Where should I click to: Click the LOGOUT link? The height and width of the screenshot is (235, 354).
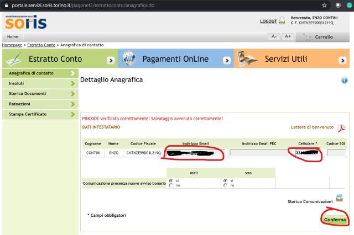[x=268, y=22]
